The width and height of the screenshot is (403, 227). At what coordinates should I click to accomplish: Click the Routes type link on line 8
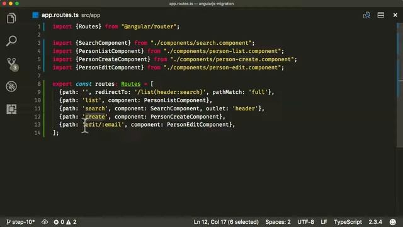pos(131,84)
